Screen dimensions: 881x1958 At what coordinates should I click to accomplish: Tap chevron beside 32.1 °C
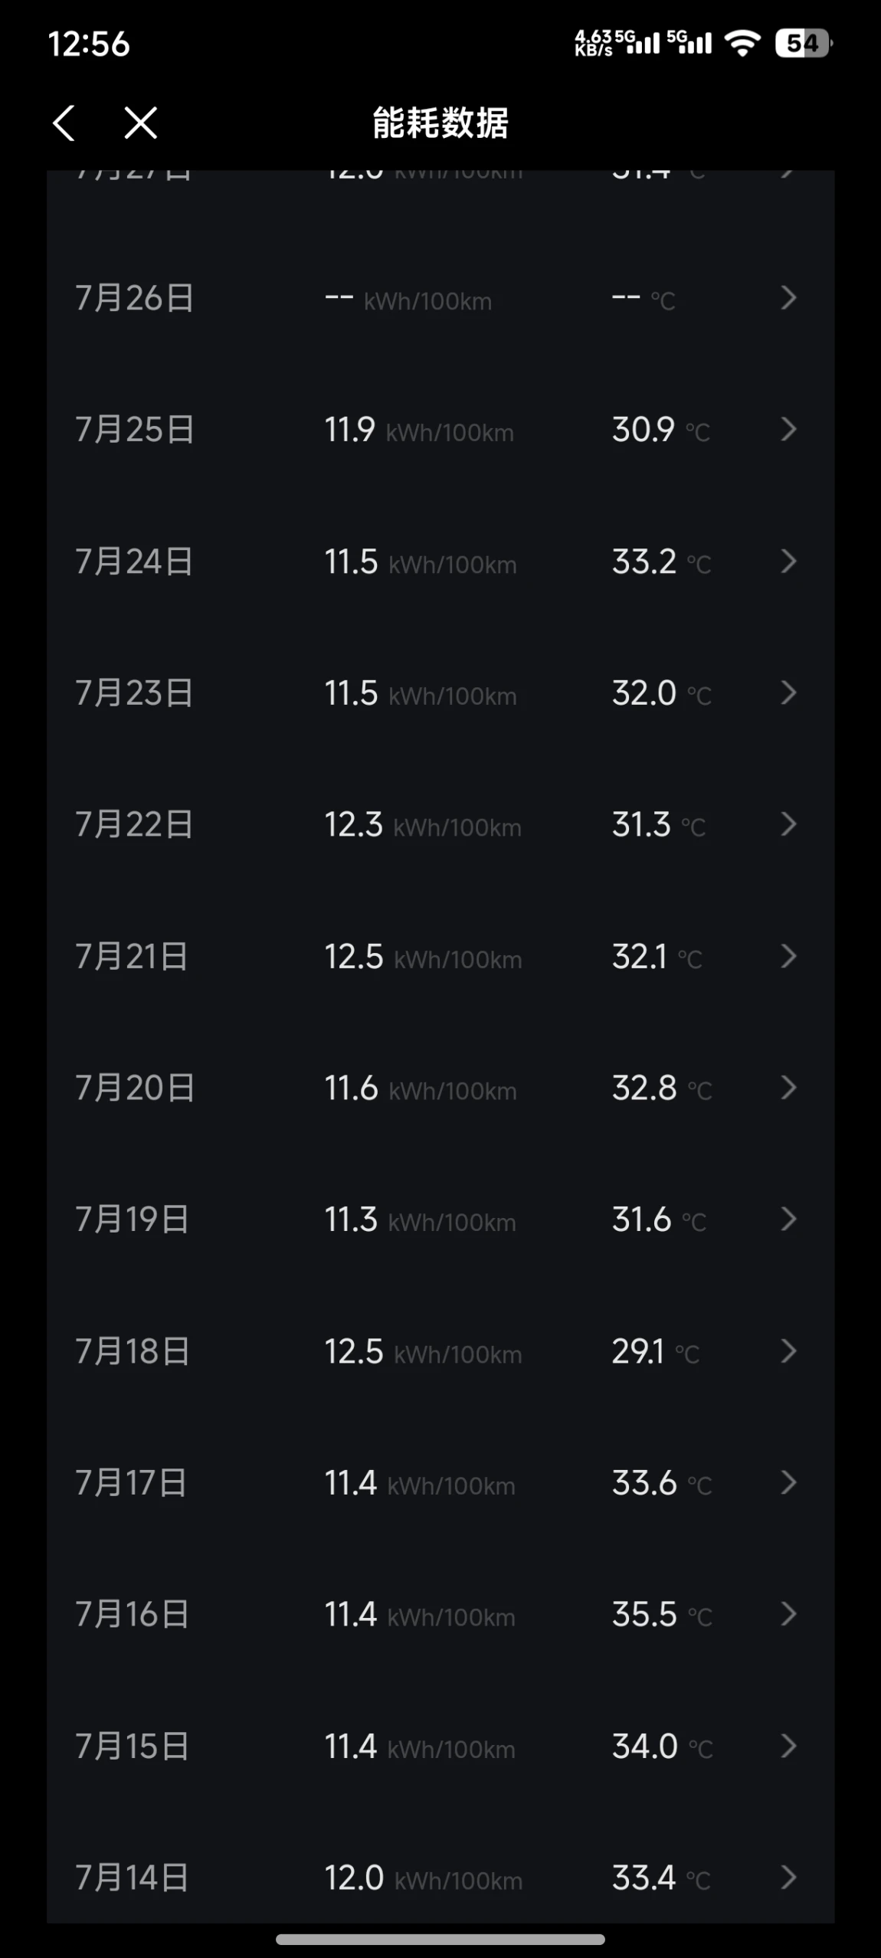(x=788, y=956)
